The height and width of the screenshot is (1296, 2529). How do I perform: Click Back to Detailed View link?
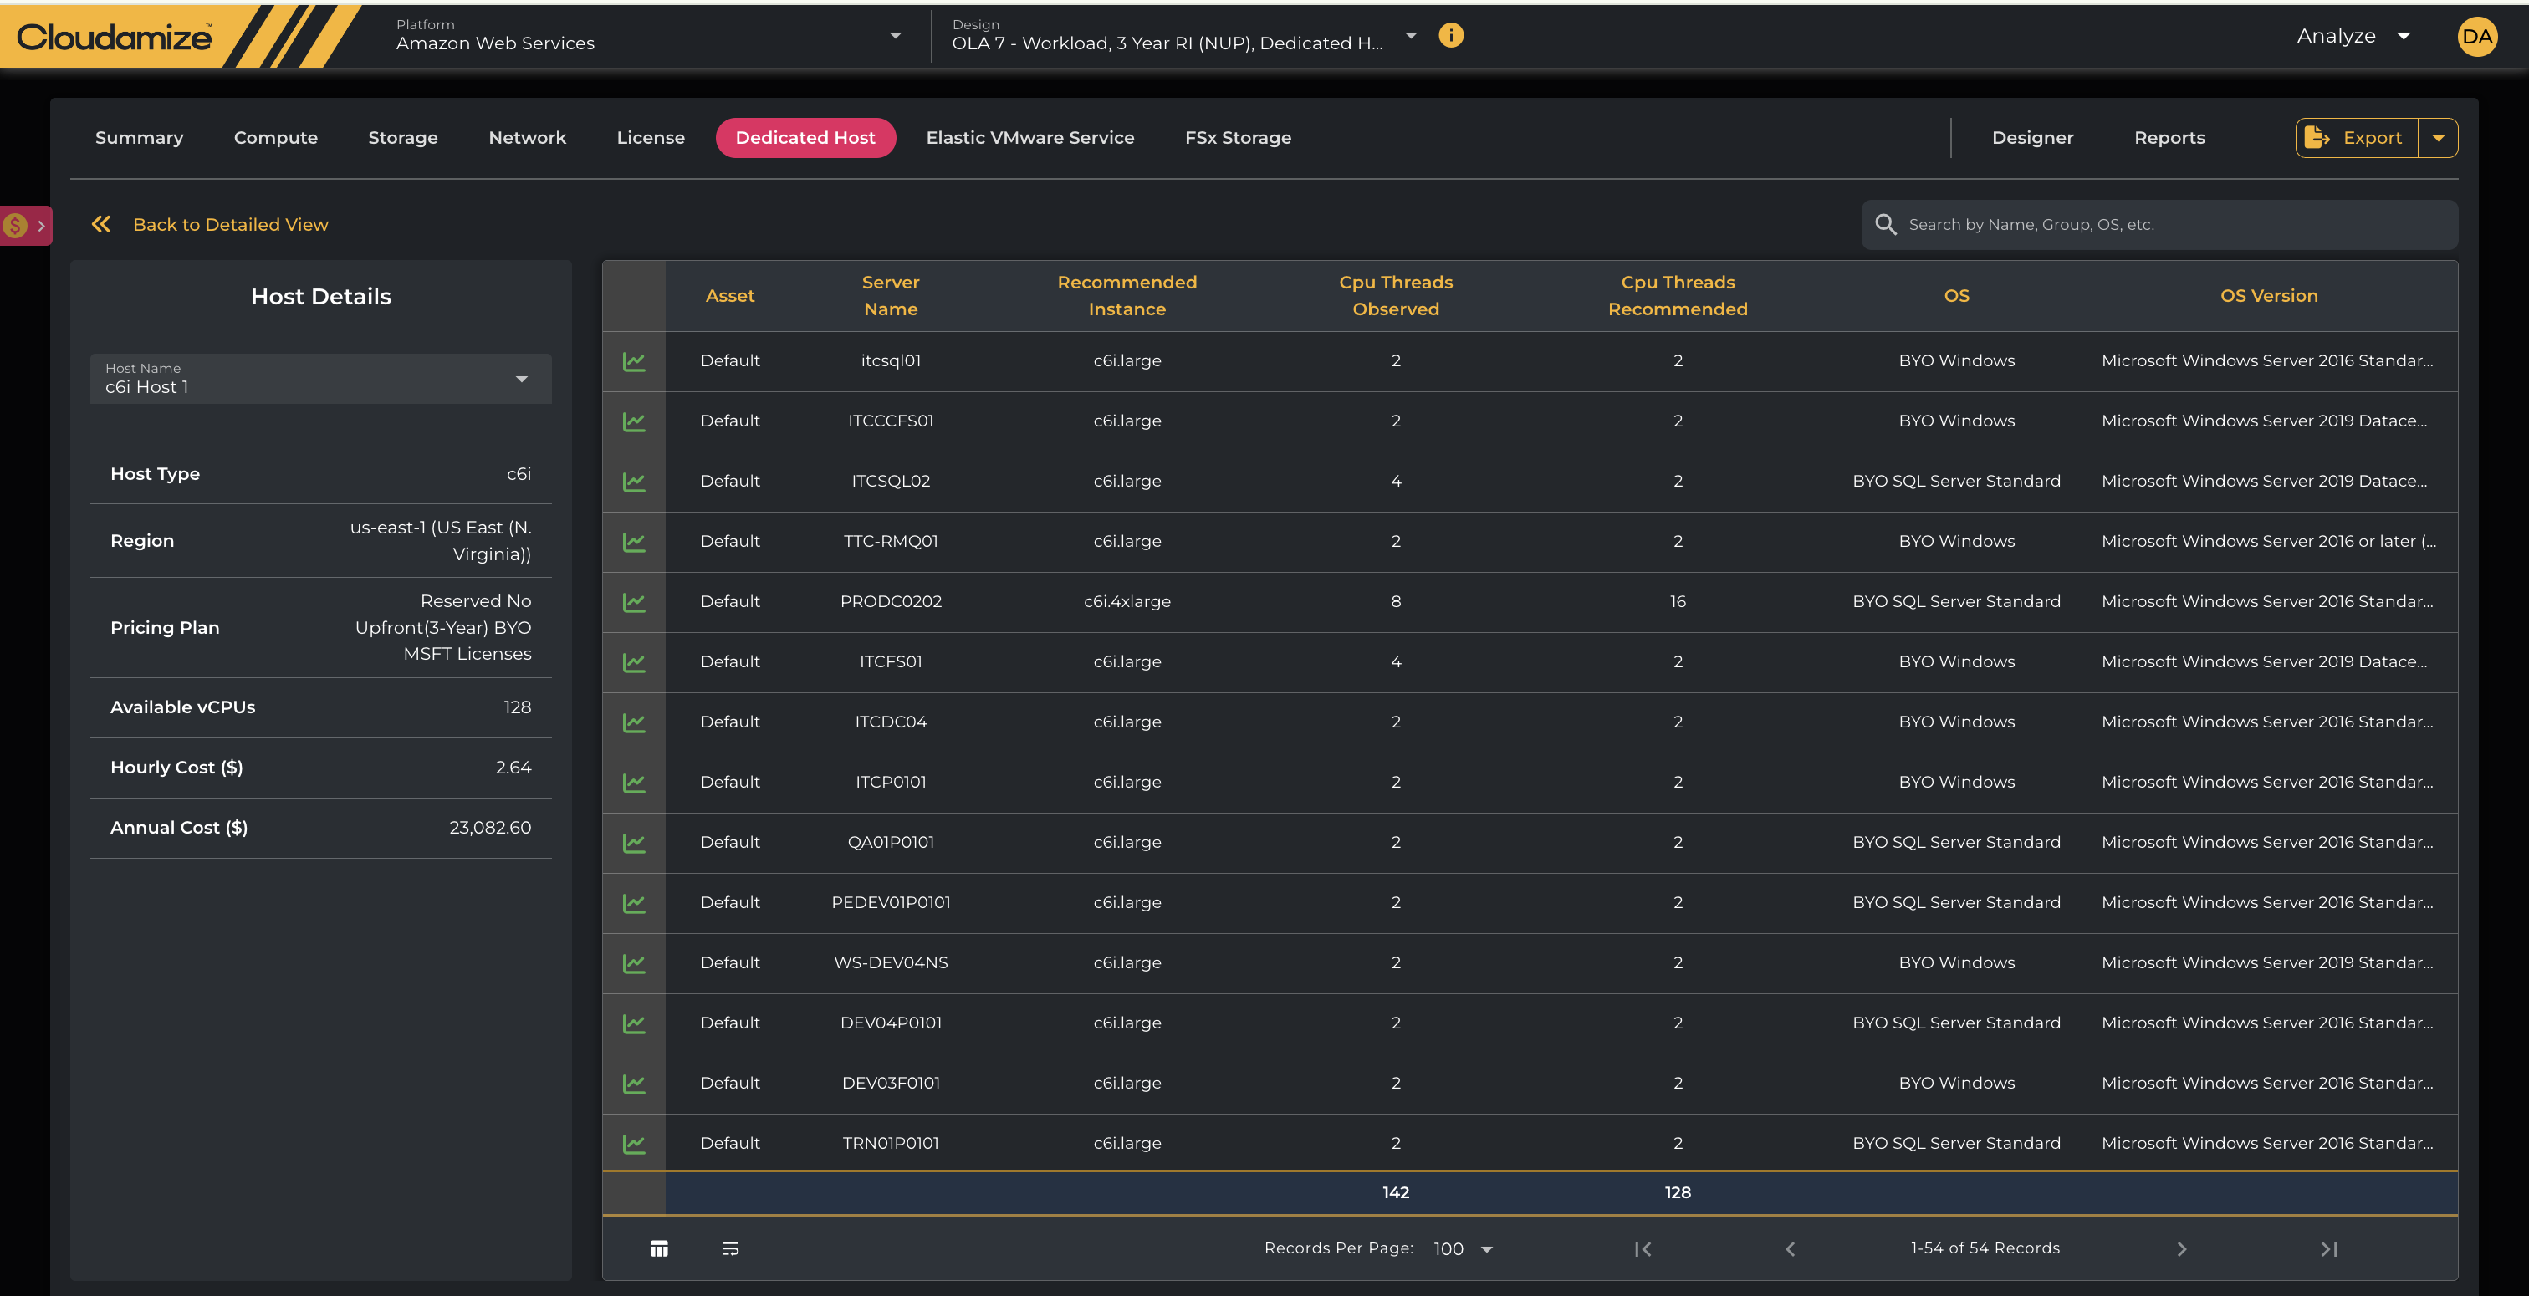pos(230,225)
